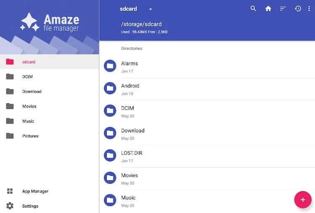Open the history icon
This screenshot has height=213, width=315.
click(x=298, y=8)
